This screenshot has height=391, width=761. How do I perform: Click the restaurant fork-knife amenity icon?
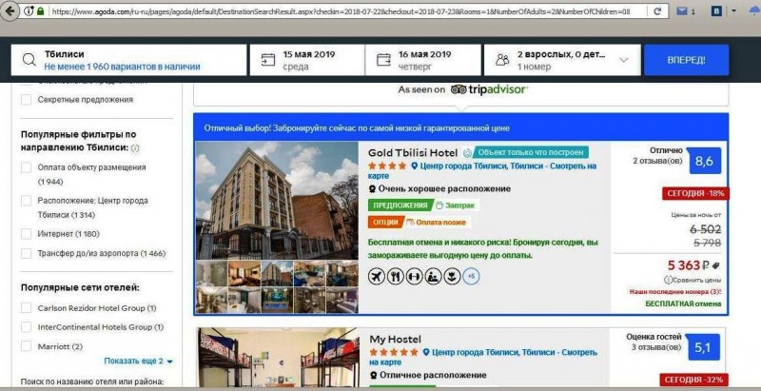(396, 277)
